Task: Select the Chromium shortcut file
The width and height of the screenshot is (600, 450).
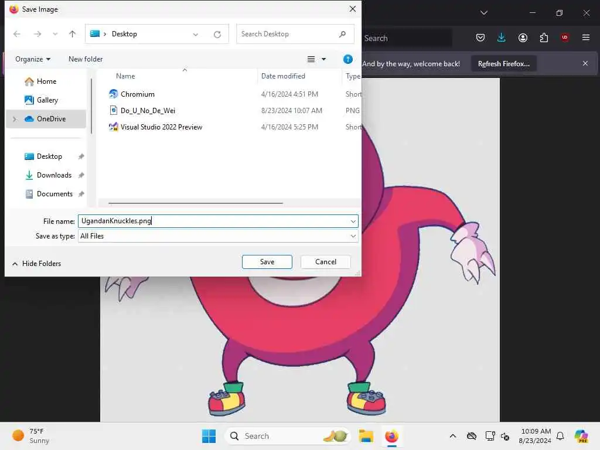Action: [x=137, y=94]
